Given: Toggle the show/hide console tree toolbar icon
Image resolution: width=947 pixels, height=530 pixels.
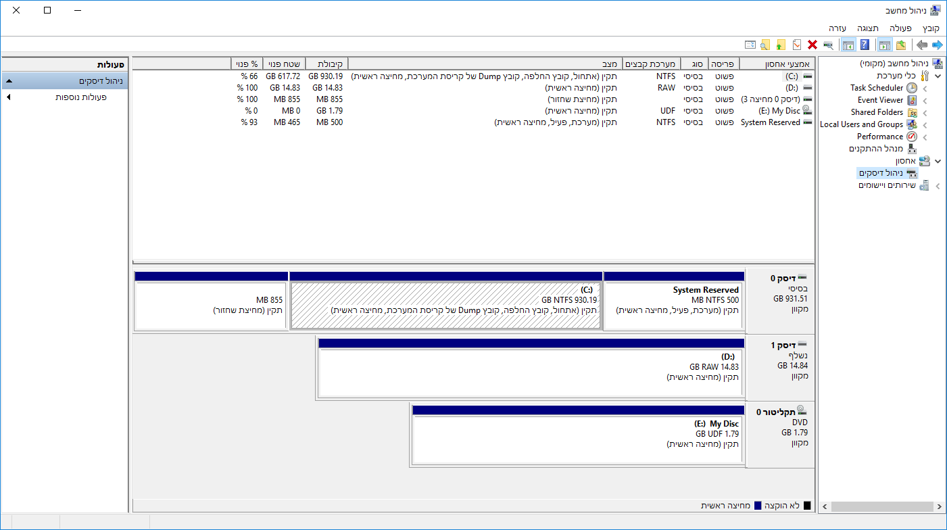Looking at the screenshot, I should pos(884,45).
